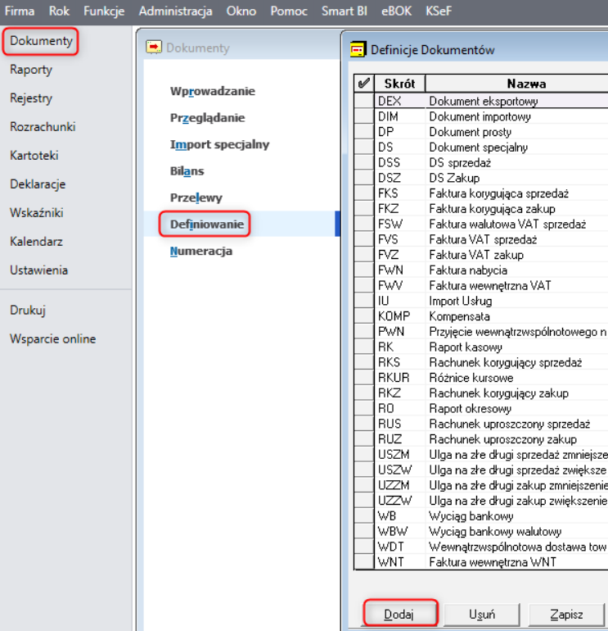The height and width of the screenshot is (631, 608).
Task: Open the Smart BI menu
Action: [345, 11]
